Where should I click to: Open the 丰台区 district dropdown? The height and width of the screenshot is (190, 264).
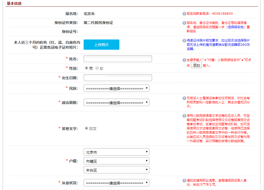(116, 170)
